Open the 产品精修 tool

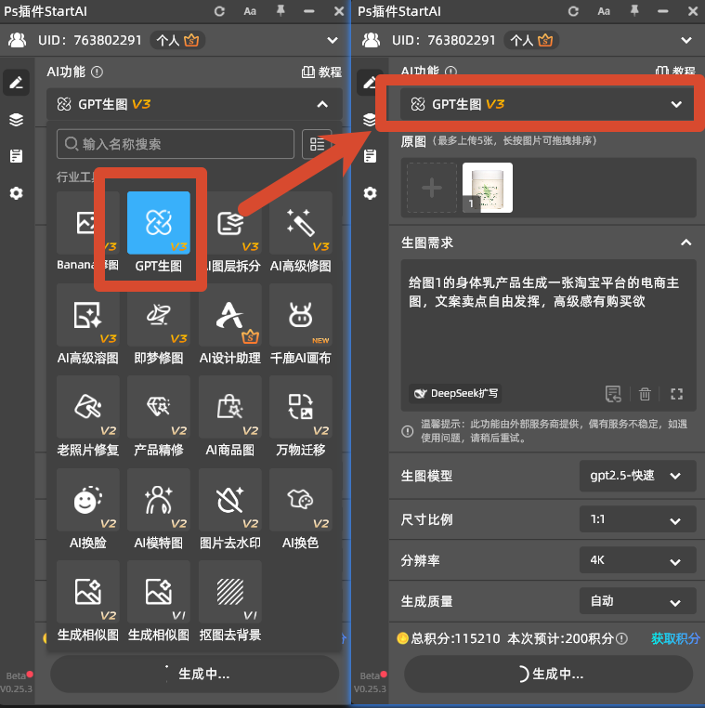click(159, 407)
